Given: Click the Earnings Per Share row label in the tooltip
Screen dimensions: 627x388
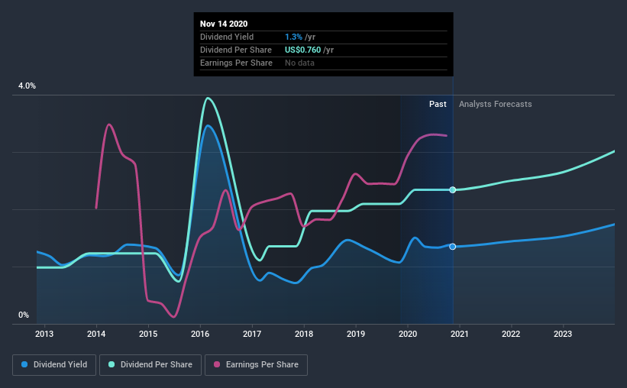Looking at the screenshot, I should [x=236, y=63].
